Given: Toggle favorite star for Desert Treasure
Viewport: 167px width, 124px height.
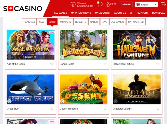Looking at the screenshot, I should point(105,109).
